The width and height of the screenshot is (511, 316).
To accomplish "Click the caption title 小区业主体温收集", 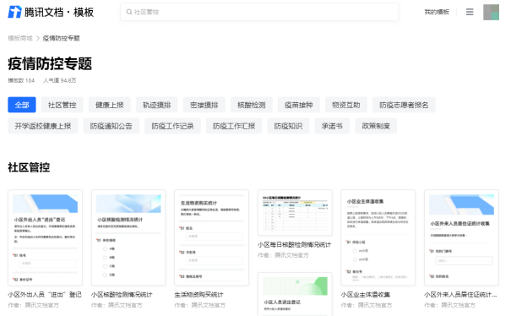I will (366, 295).
